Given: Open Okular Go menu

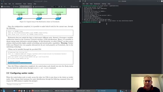Looking at the screenshot, I should tap(13, 4).
